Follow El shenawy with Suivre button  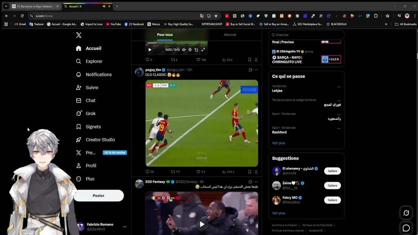point(332,171)
